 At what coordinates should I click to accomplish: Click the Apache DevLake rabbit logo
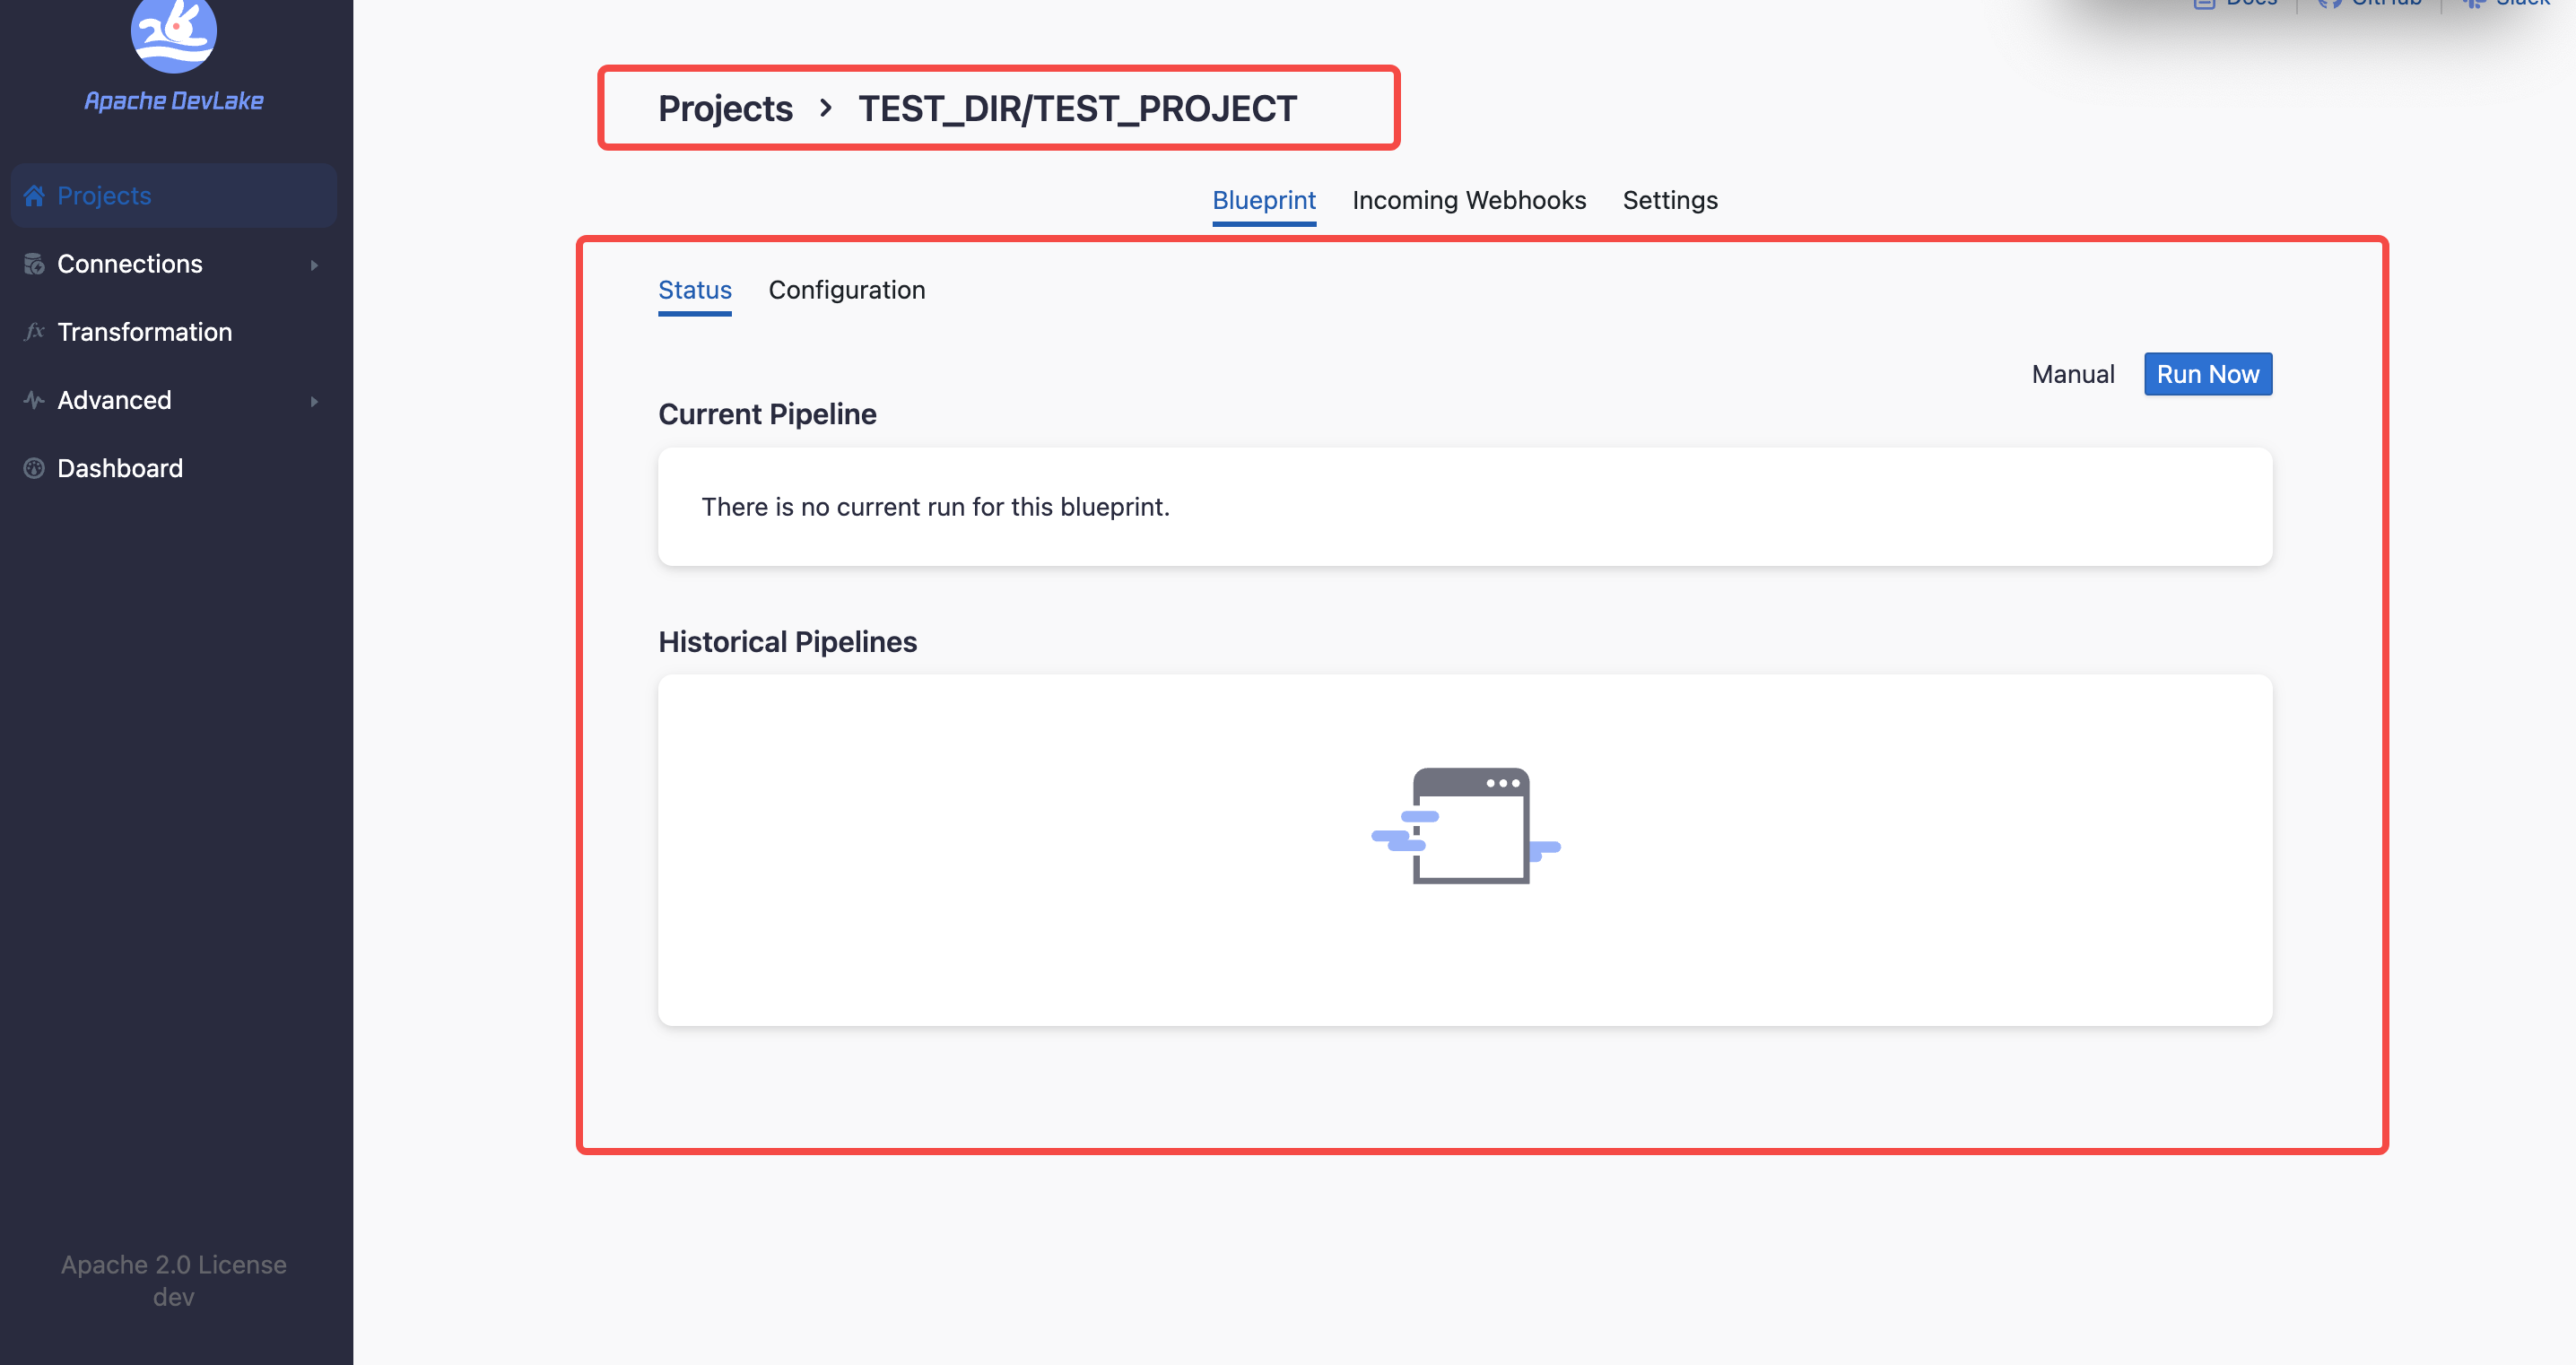(x=173, y=32)
